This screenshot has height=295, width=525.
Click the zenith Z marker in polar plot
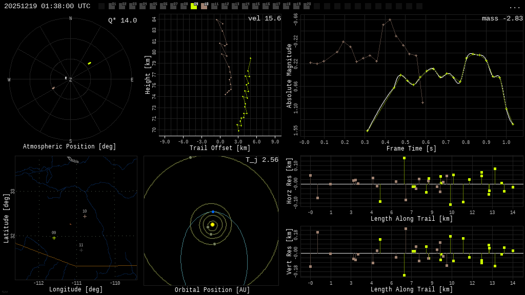70,80
